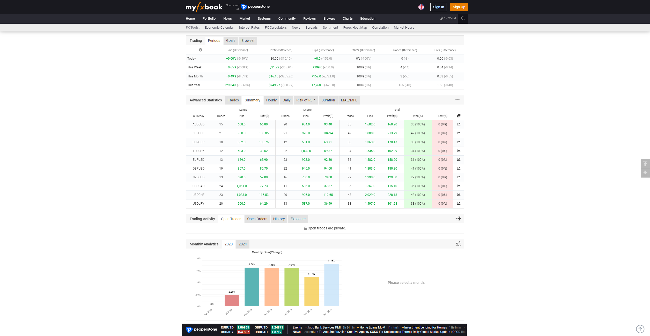Click the myfxbook logo
This screenshot has height=336, width=650.
(x=204, y=7)
